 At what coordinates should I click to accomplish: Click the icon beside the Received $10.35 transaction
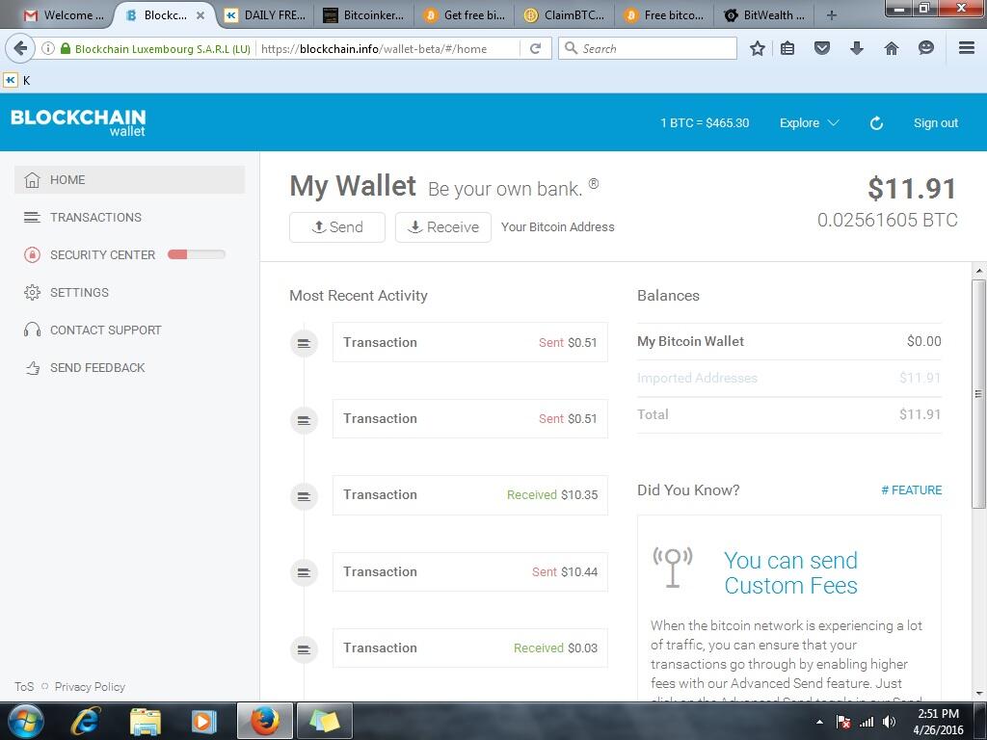(304, 496)
